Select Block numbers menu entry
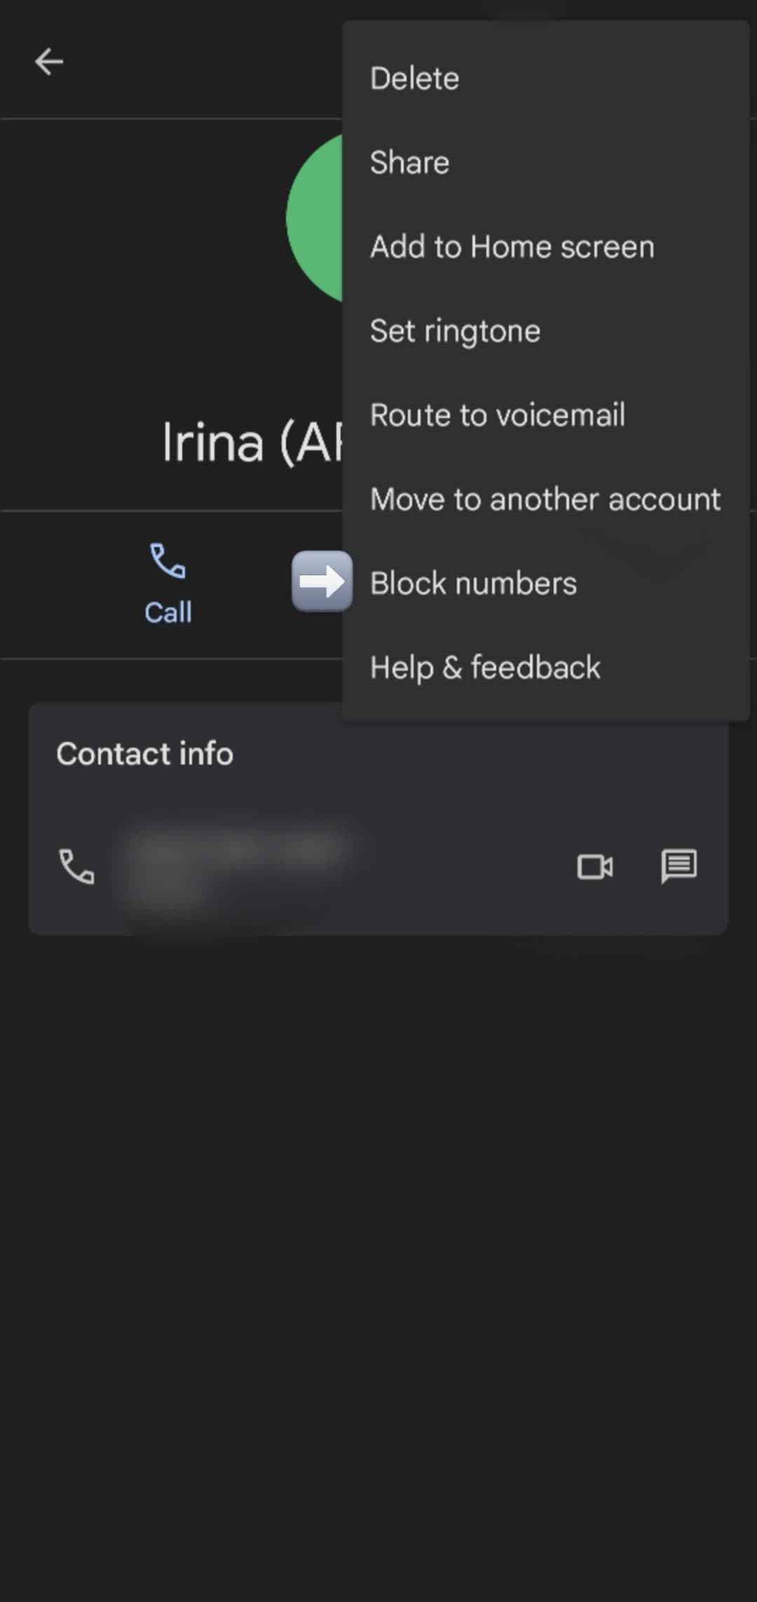 click(x=473, y=584)
